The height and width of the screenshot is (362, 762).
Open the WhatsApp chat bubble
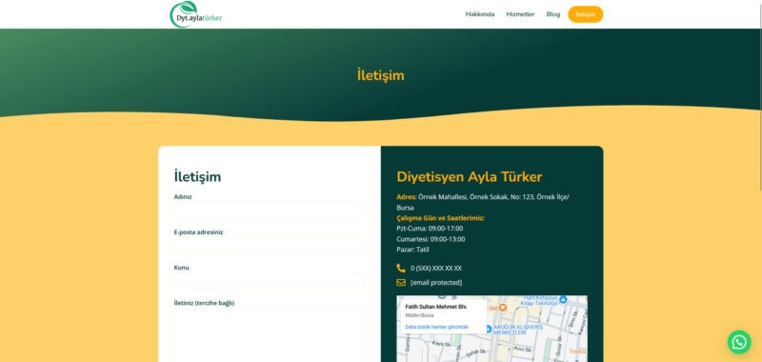coord(739,342)
